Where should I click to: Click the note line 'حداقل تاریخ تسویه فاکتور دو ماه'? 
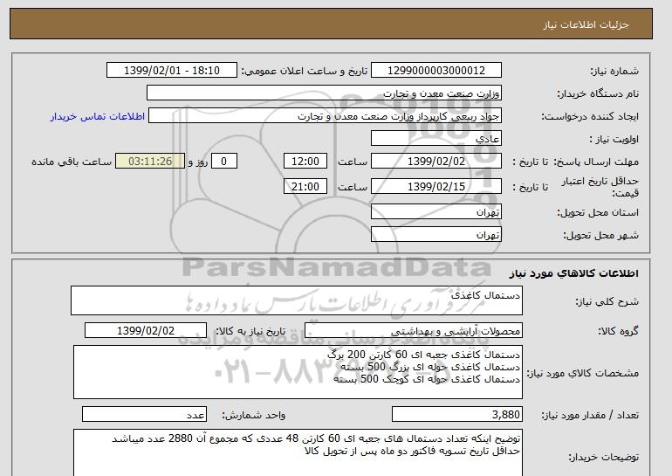click(412, 451)
